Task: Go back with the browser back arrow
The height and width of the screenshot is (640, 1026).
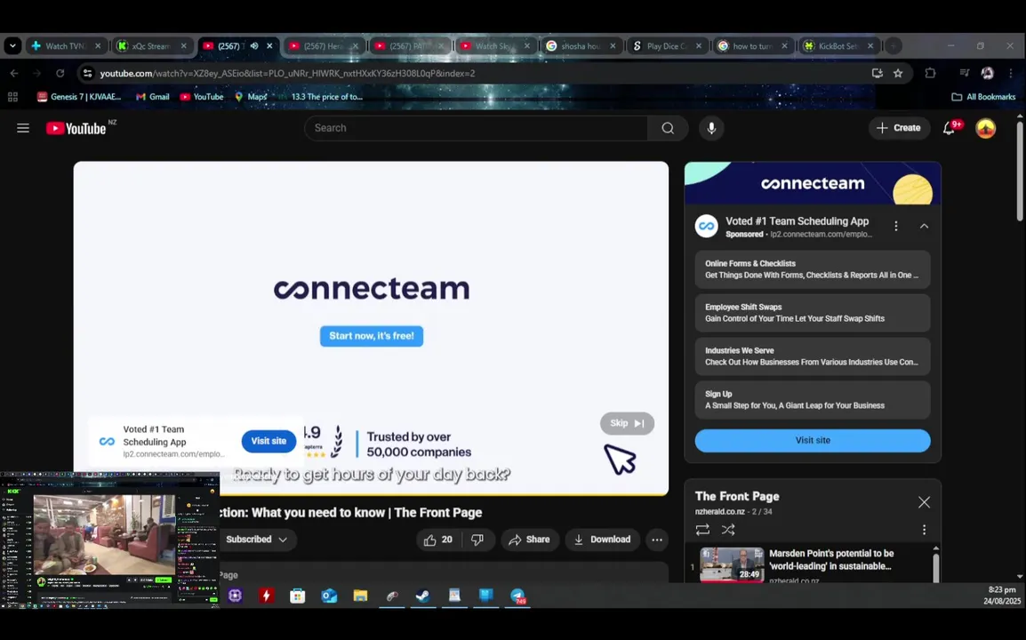Action: click(14, 73)
